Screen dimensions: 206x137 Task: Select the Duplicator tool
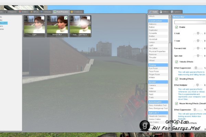tap(158, 30)
